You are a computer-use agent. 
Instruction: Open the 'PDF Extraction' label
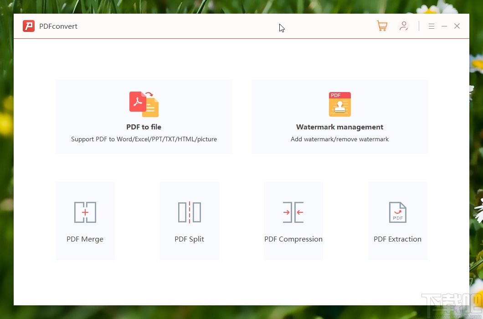pos(398,239)
